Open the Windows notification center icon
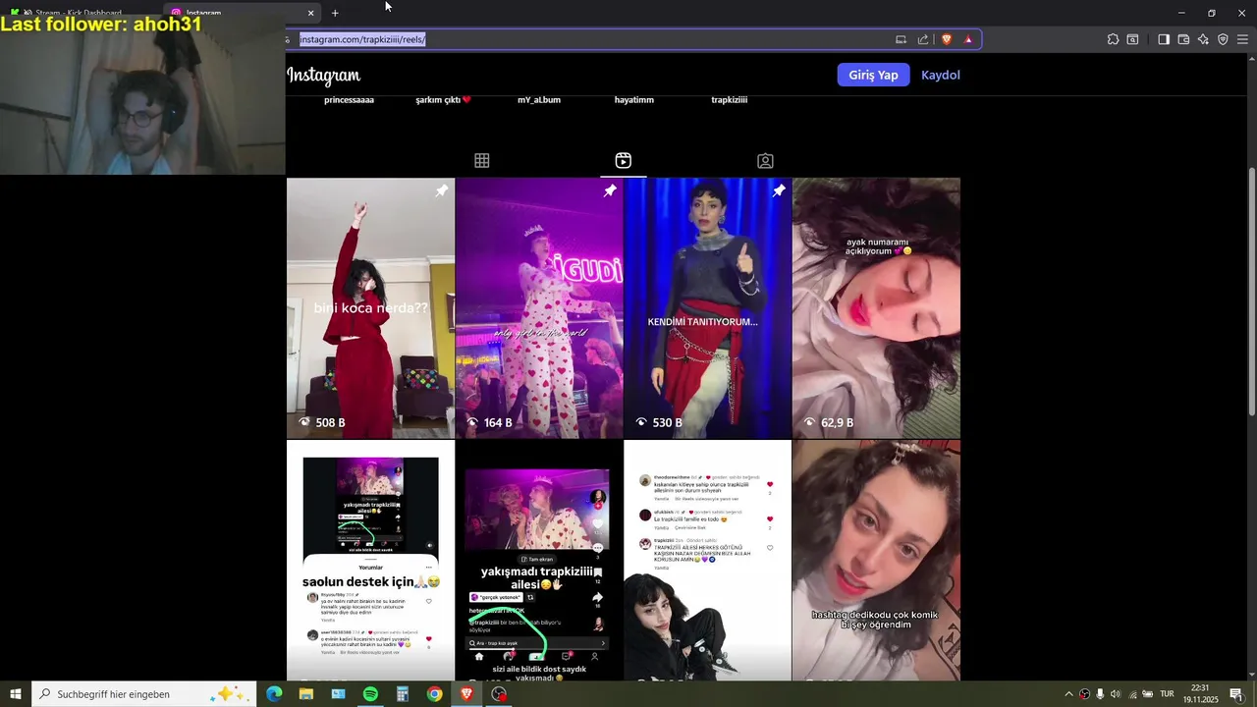The height and width of the screenshot is (707, 1257). [1236, 694]
